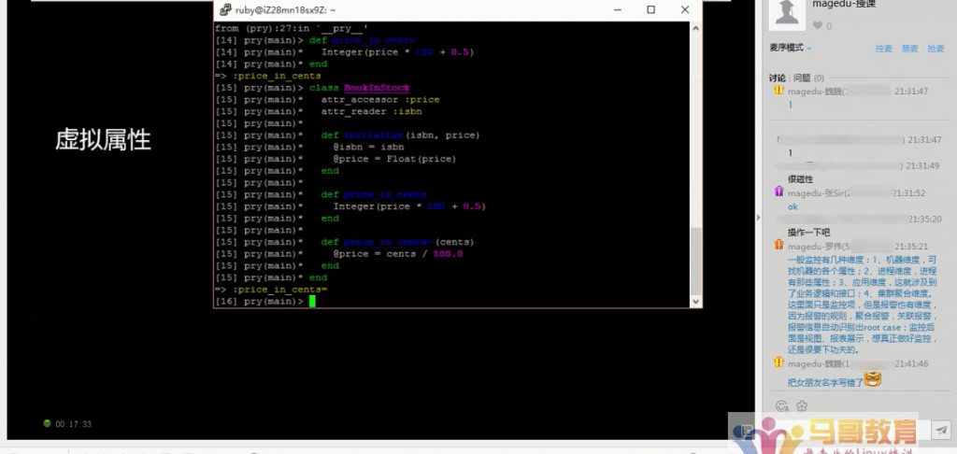Maximize the ruby terminal window
Viewport: 957px width, 454px height.
pyautogui.click(x=650, y=9)
